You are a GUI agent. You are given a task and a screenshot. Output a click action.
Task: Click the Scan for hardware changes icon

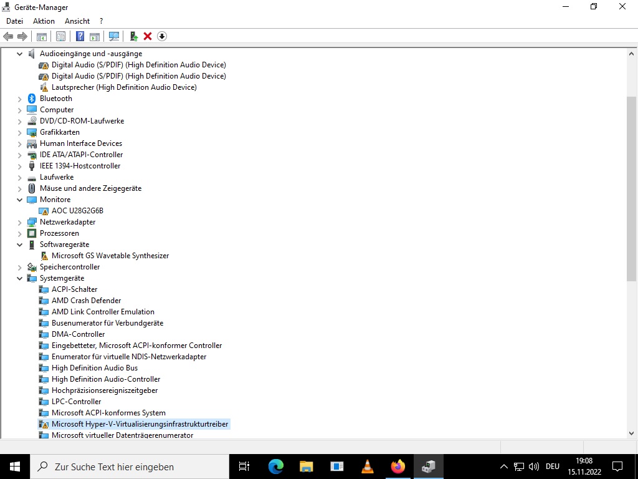click(x=114, y=36)
